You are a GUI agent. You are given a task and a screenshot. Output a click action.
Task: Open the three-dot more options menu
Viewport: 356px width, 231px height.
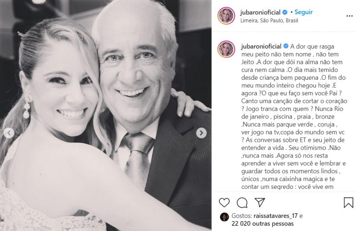click(350, 16)
